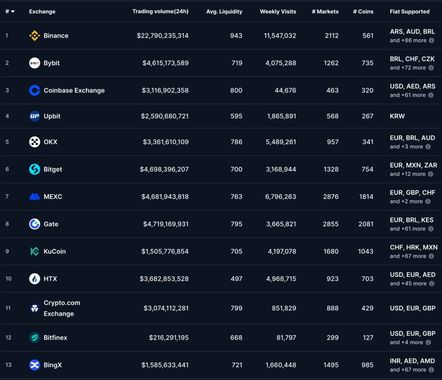
Task: Click Bybit volume $4,615,173,589
Action: coord(165,63)
